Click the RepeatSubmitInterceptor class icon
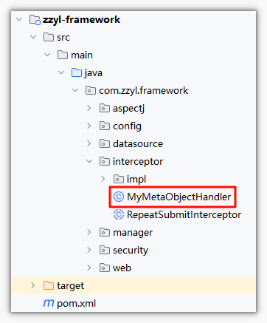 coord(119,214)
